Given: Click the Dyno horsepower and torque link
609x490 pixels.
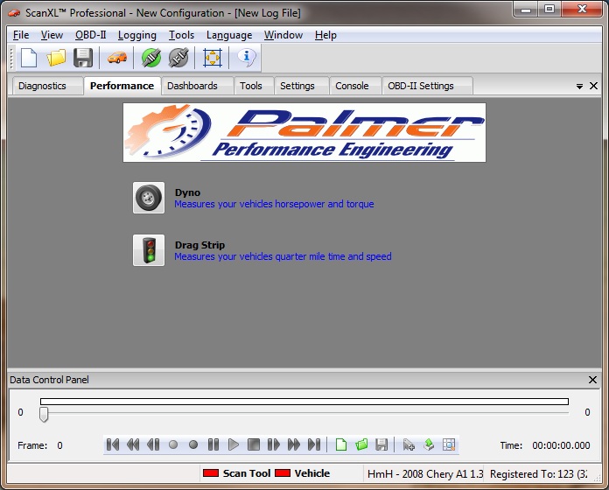Looking at the screenshot, I should click(274, 204).
